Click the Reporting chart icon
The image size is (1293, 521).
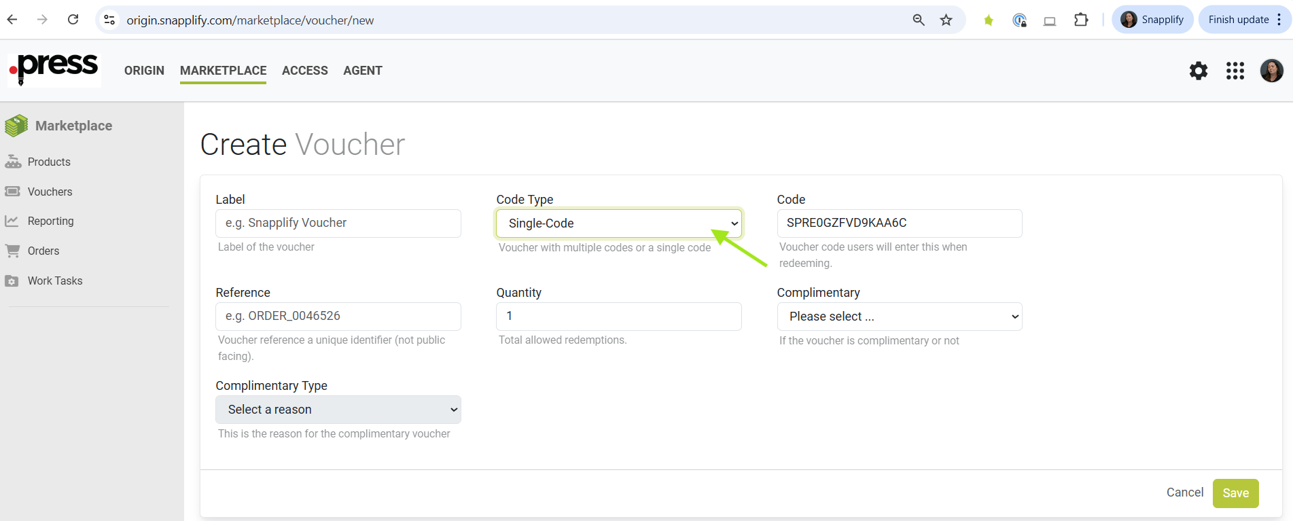pos(12,221)
